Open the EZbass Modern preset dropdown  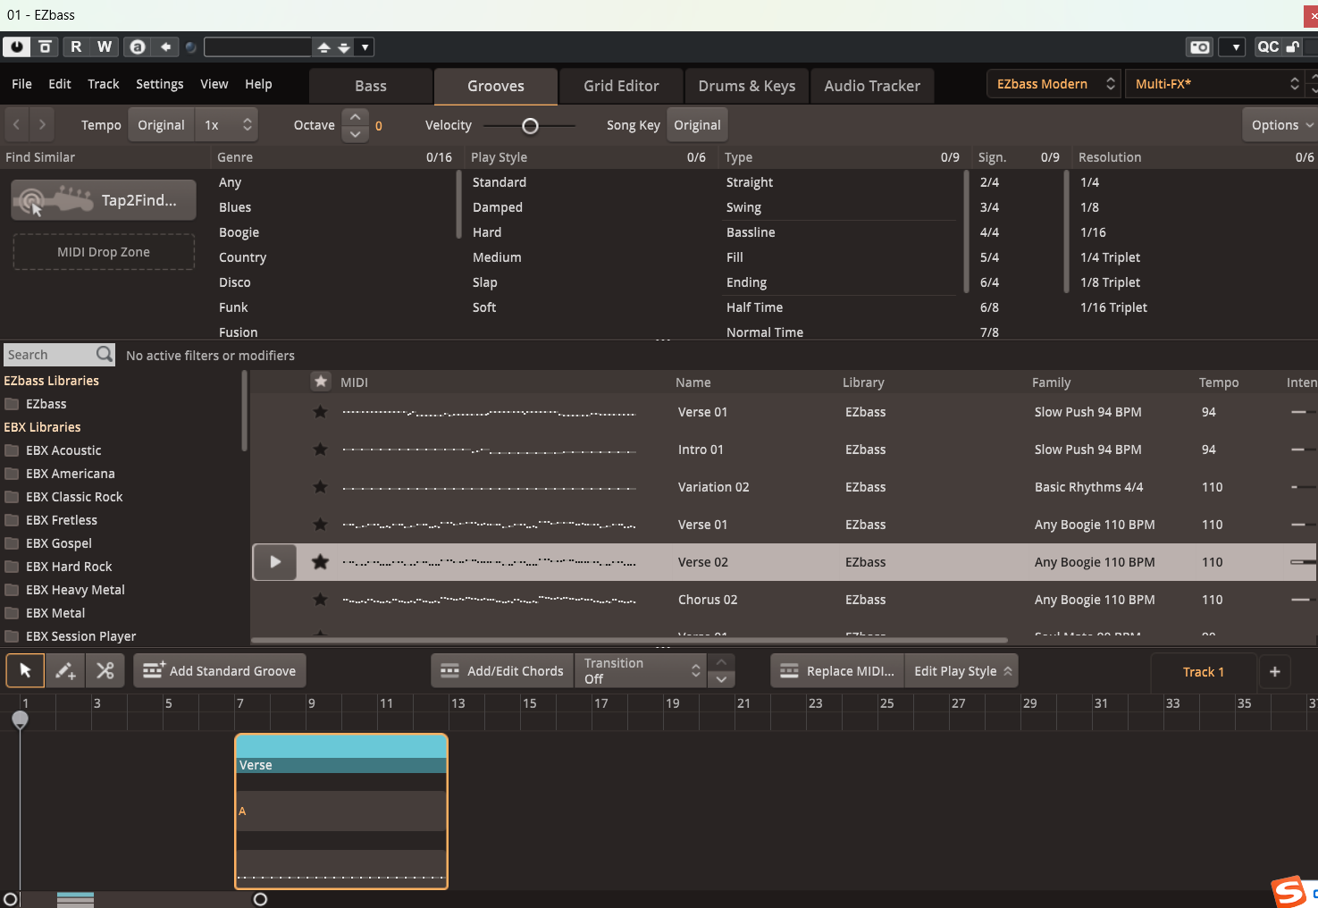pyautogui.click(x=1053, y=83)
